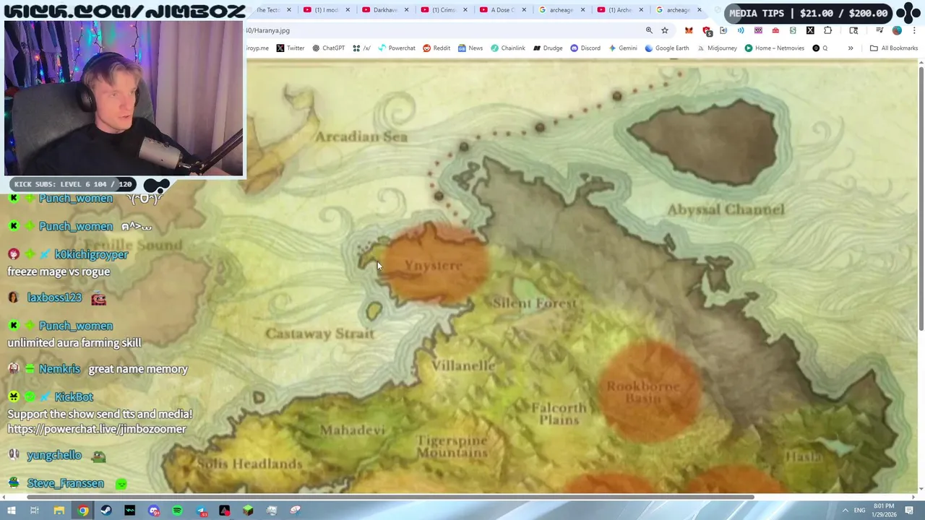Open the Home – Netmovies bookmark
Screen dimensions: 925x520
pos(774,48)
